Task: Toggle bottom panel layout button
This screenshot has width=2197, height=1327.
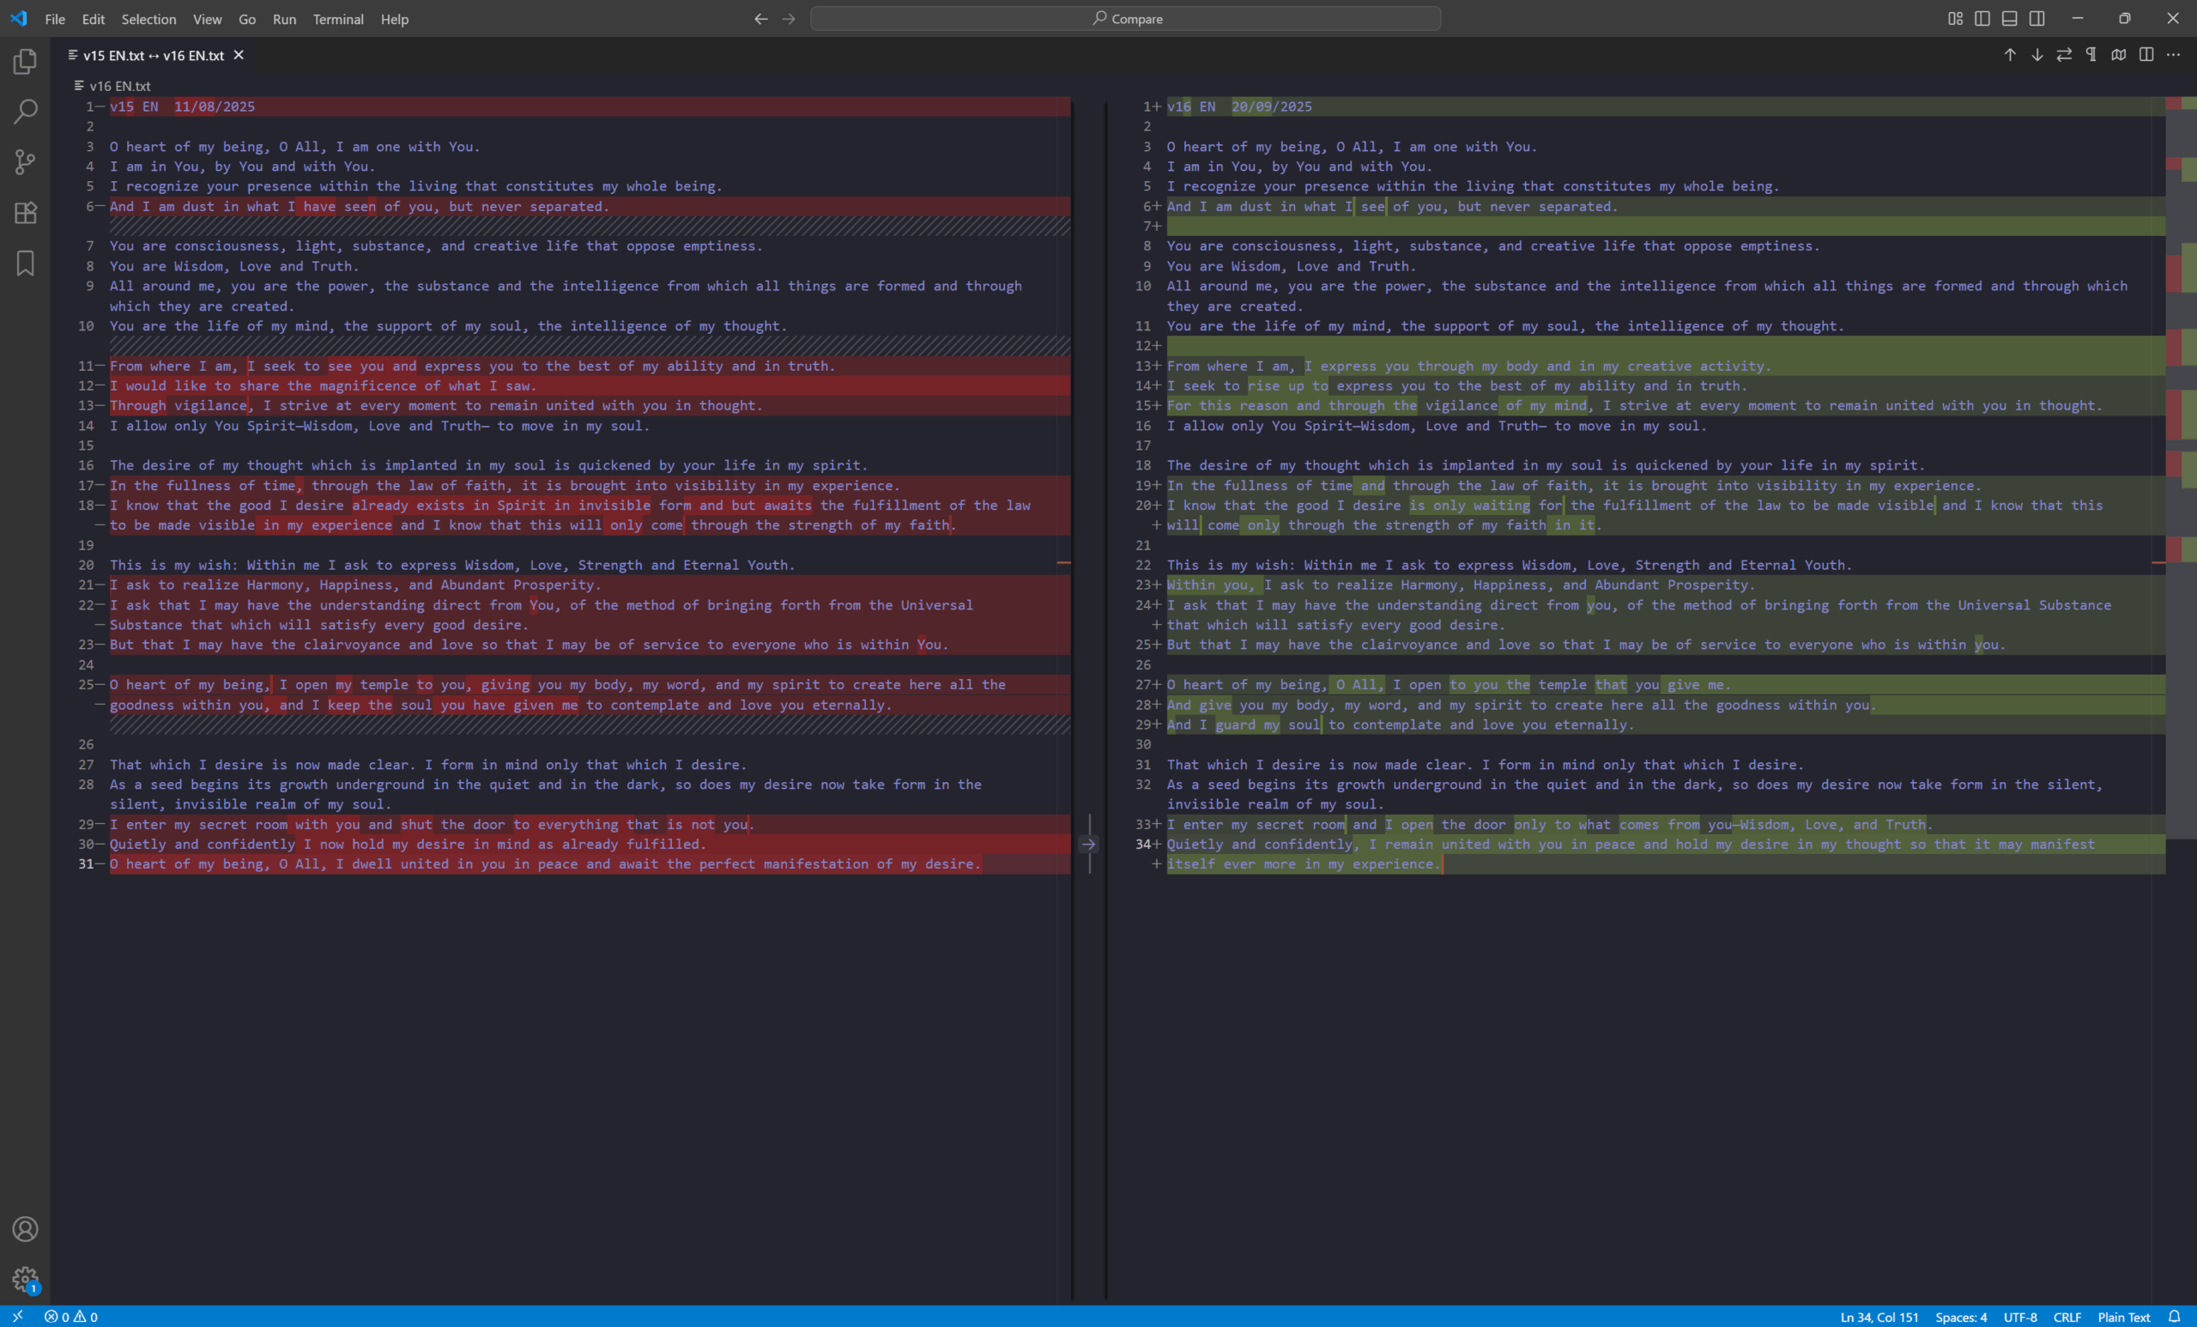Action: point(2010,19)
